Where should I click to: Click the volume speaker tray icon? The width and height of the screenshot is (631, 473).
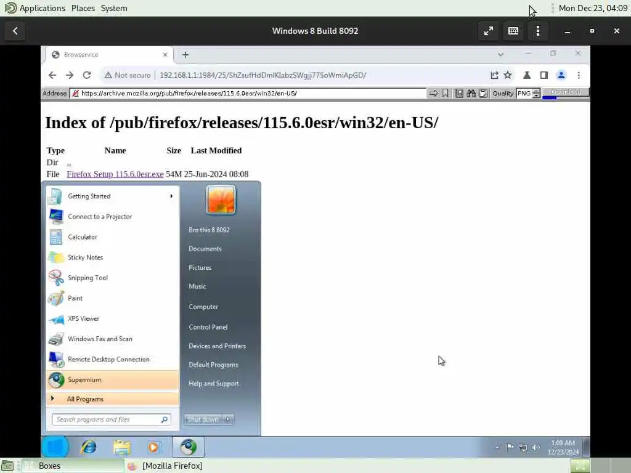point(535,447)
